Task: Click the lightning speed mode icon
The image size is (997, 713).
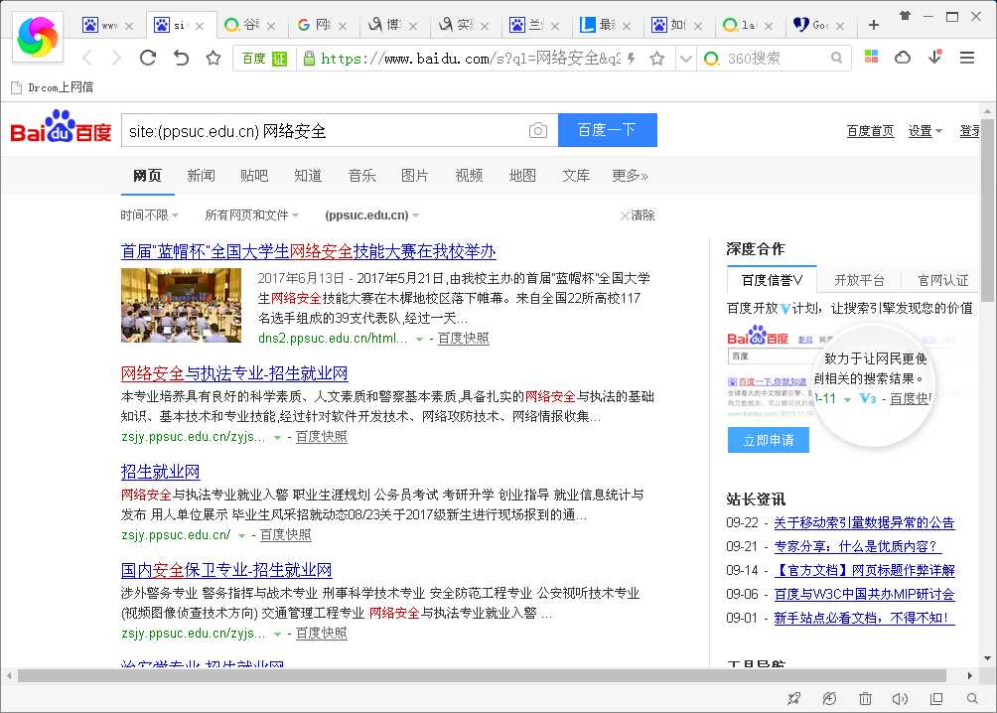Action: point(631,59)
